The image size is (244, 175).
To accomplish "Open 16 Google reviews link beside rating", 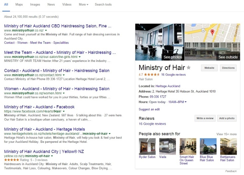I will point(173,74).
